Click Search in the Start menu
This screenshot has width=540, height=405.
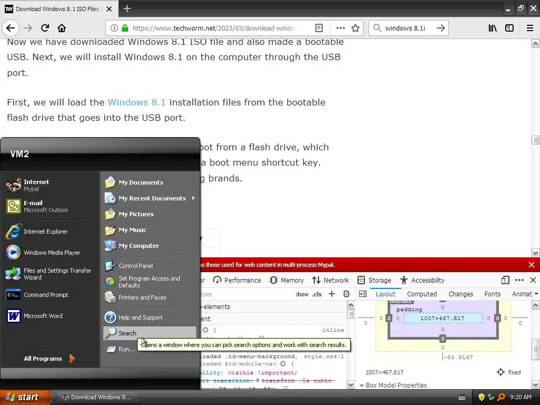coord(150,333)
